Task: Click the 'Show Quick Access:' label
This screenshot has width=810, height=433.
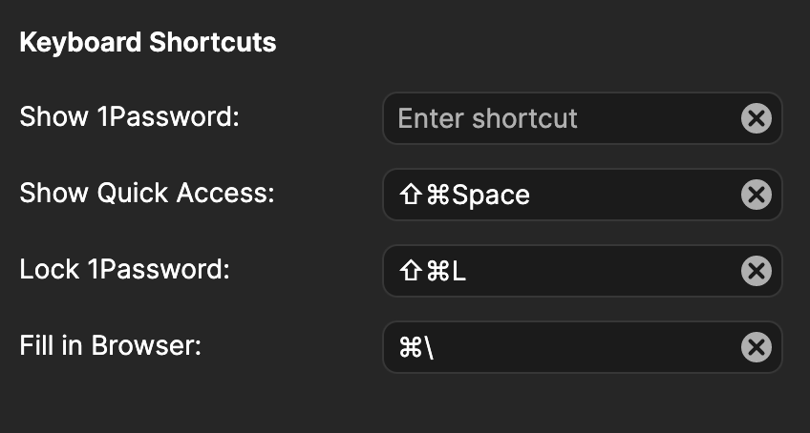Action: (x=147, y=194)
